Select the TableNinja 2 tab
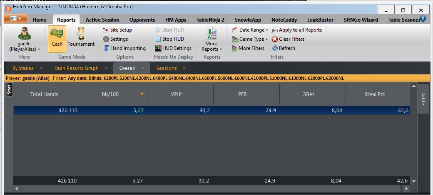 tap(210, 20)
